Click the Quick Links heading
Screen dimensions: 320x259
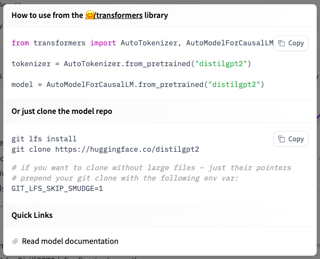pos(32,215)
